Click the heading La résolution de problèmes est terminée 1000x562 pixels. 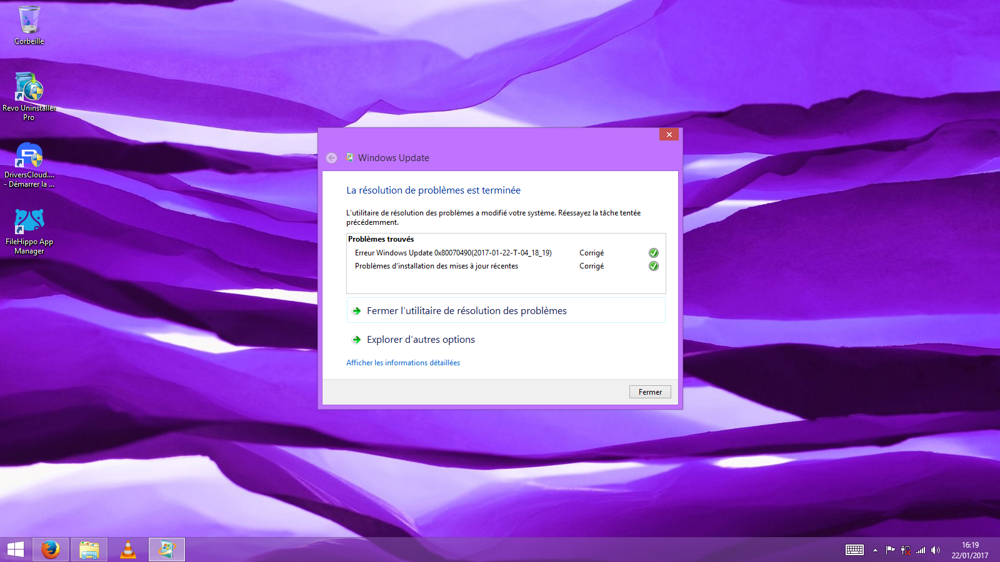point(433,190)
